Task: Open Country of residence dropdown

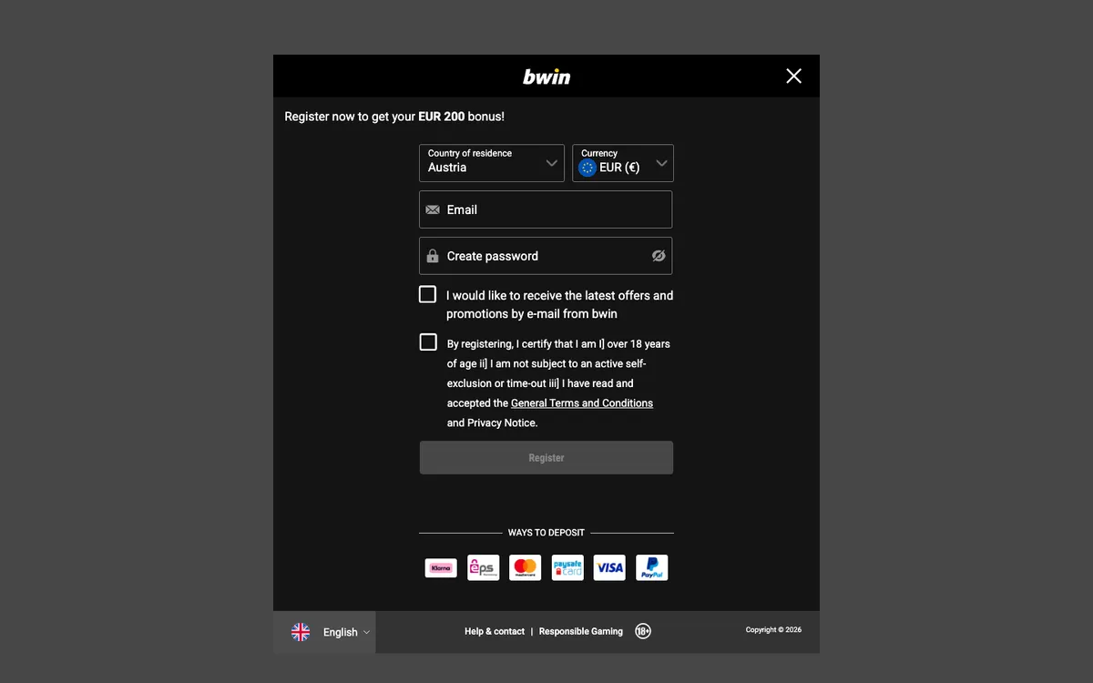Action: click(x=492, y=163)
